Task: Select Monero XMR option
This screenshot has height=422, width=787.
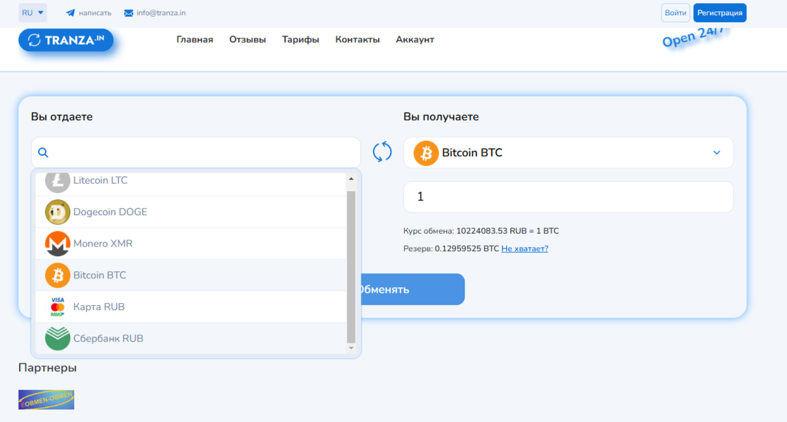Action: [x=192, y=244]
